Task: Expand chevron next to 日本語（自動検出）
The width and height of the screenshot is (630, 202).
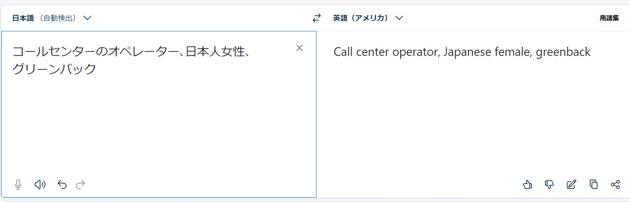Action: point(88,18)
